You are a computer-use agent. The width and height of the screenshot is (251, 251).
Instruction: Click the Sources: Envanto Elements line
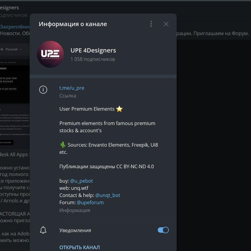109,148
